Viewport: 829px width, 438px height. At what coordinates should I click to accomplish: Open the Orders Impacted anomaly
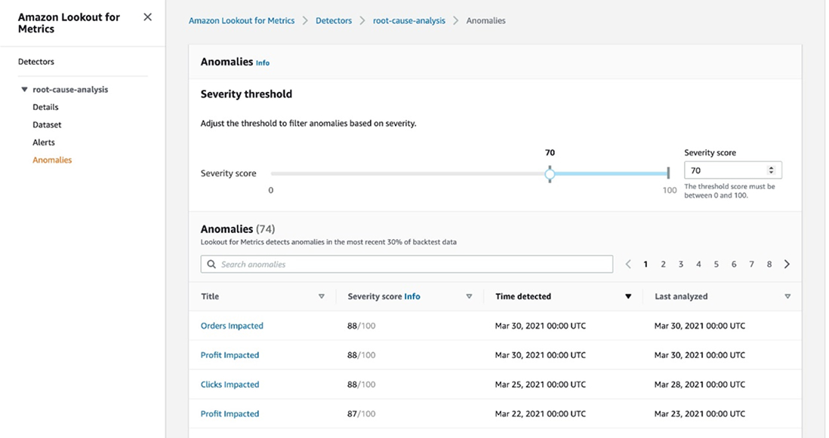click(x=232, y=326)
